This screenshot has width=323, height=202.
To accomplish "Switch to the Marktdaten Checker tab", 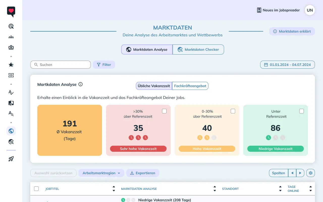I will pos(198,49).
